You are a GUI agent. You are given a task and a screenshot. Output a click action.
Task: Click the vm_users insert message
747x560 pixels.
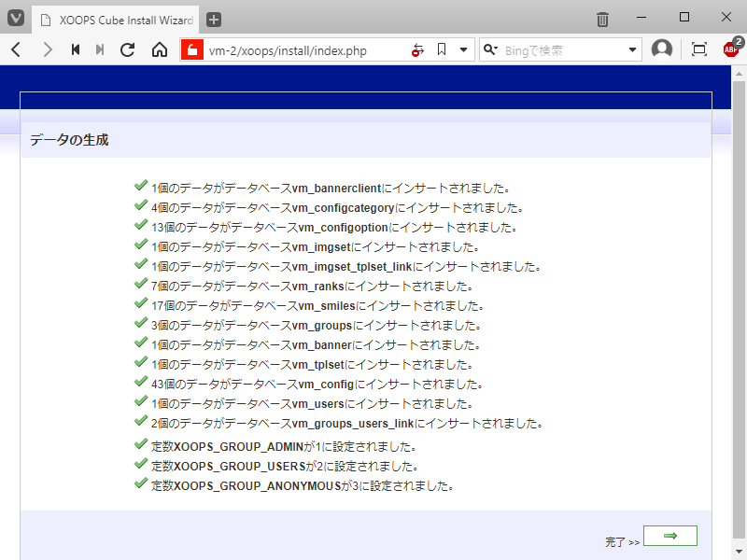(x=312, y=403)
